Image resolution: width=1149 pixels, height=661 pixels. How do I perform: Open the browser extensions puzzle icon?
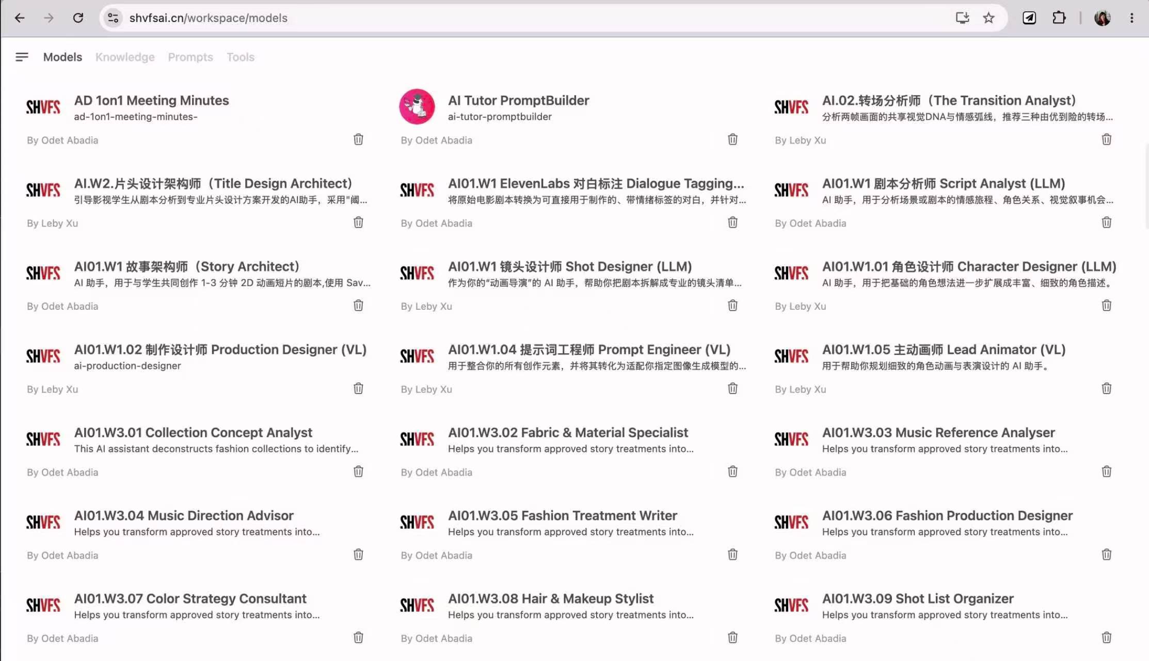(x=1059, y=18)
